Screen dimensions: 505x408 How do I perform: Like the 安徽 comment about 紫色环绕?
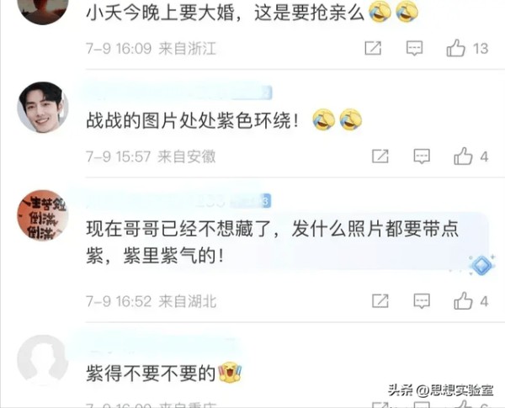coord(463,156)
